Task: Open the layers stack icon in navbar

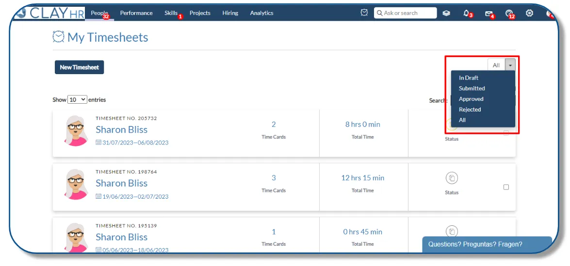Action: point(446,13)
